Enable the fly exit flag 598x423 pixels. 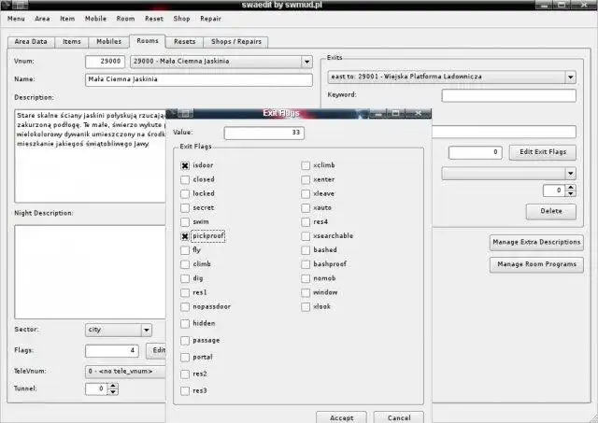click(185, 250)
